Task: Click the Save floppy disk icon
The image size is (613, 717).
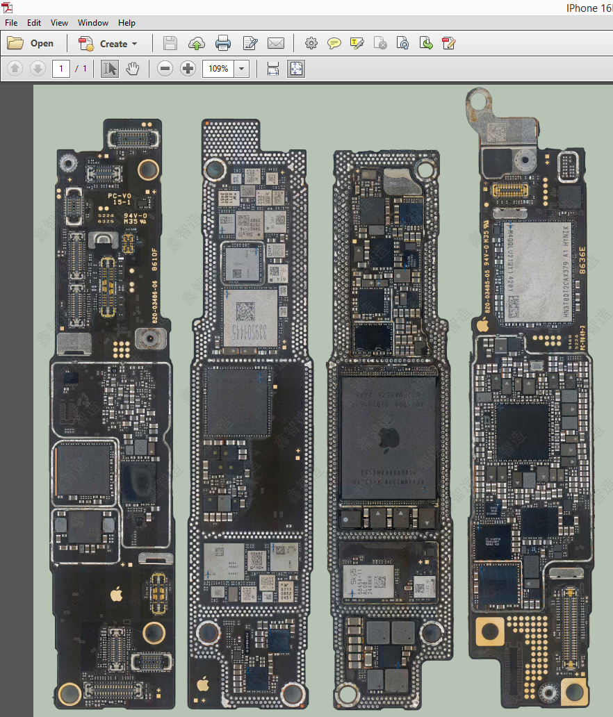Action: tap(170, 44)
